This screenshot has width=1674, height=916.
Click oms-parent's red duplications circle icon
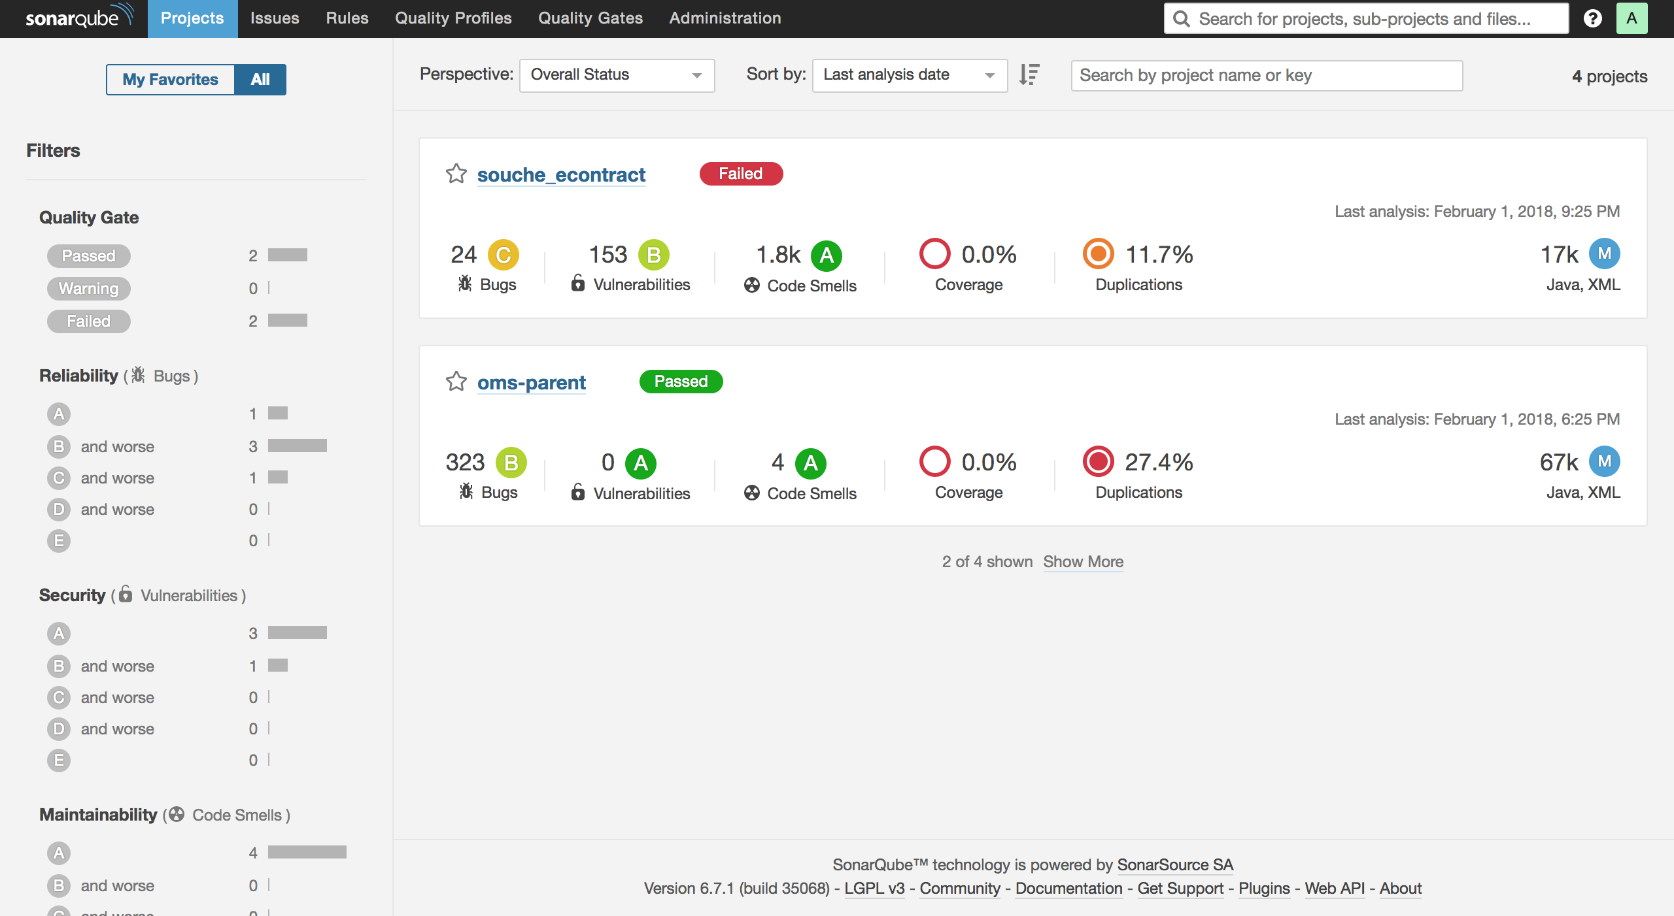pyautogui.click(x=1098, y=461)
